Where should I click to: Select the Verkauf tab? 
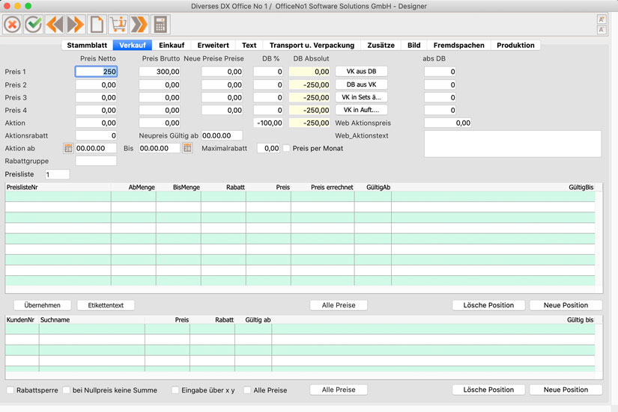[133, 46]
